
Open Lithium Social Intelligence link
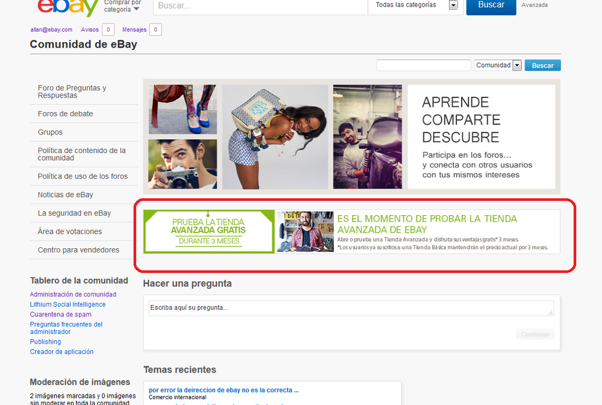click(x=67, y=304)
